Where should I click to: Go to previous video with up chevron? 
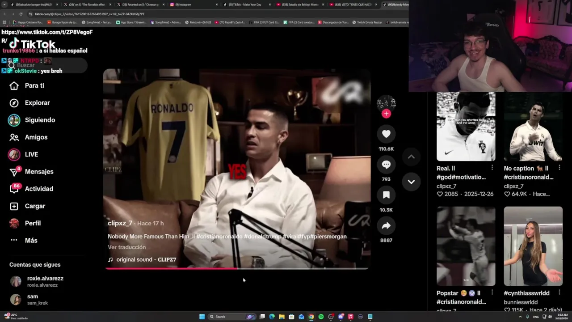411,157
